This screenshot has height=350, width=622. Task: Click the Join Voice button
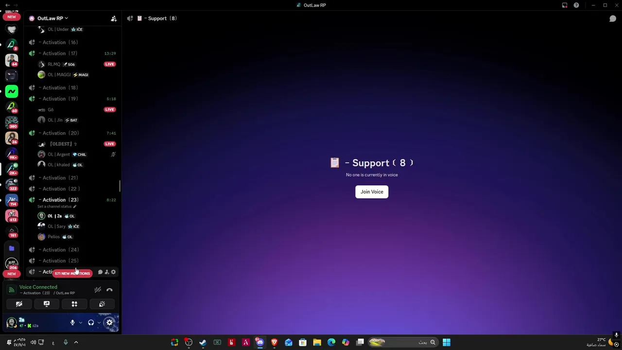[372, 192]
